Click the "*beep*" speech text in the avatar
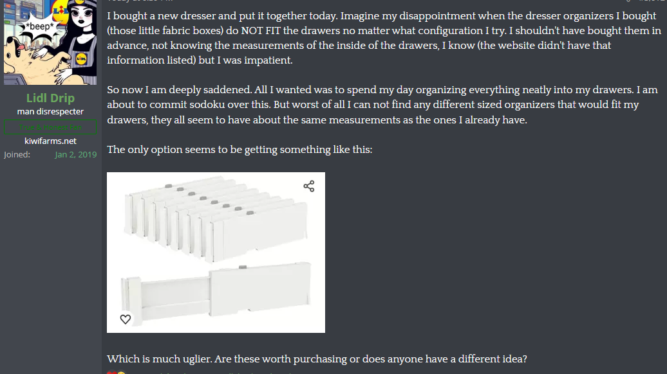Image resolution: width=667 pixels, height=374 pixels. tap(41, 27)
